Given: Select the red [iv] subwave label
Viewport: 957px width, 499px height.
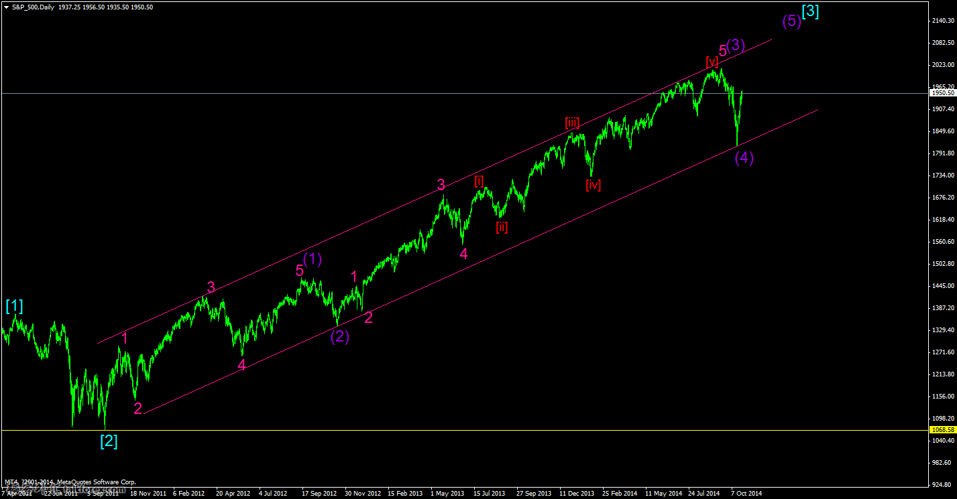Looking at the screenshot, I should click(x=593, y=185).
